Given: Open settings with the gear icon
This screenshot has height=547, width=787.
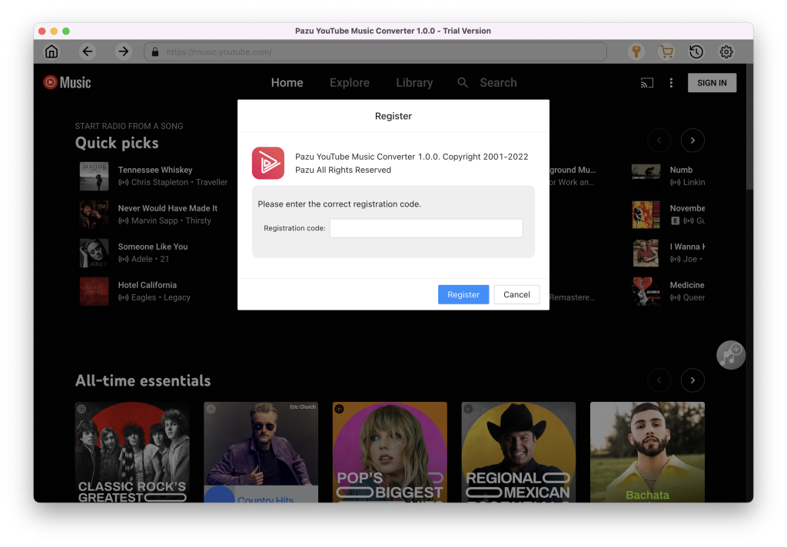Looking at the screenshot, I should click(x=726, y=51).
